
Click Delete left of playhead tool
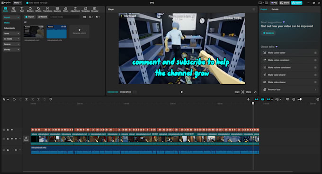pos(33,99)
